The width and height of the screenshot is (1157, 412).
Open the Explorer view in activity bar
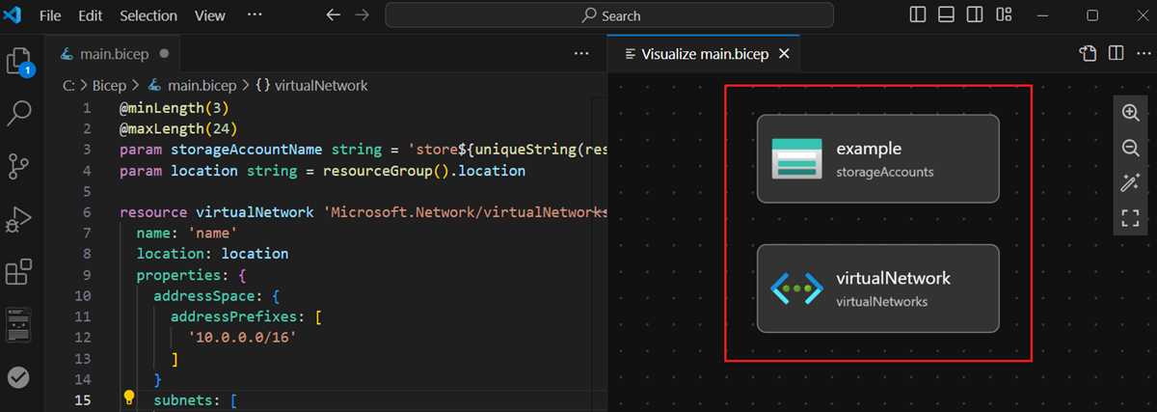(x=19, y=63)
